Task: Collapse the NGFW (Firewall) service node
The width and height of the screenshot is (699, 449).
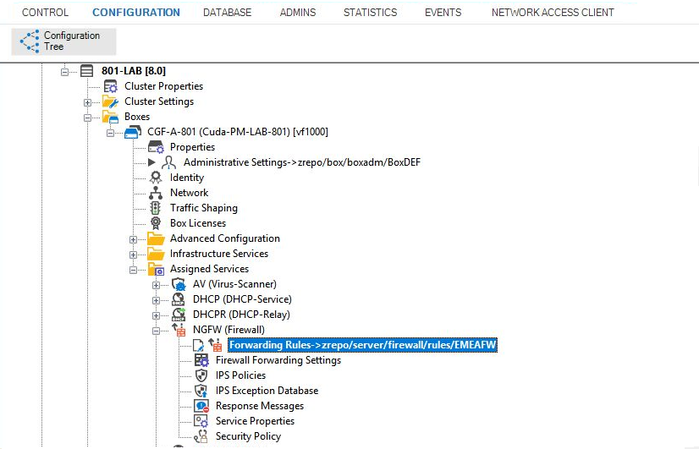Action: 156,330
